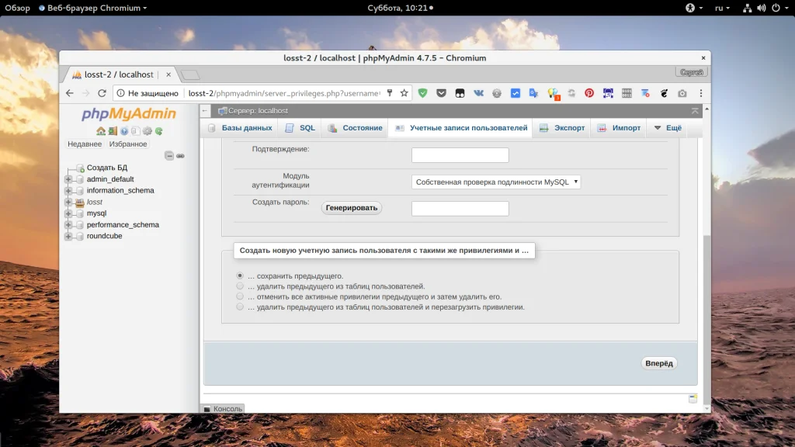Click the Pinterest extension icon
The height and width of the screenshot is (447, 795).
(x=589, y=93)
